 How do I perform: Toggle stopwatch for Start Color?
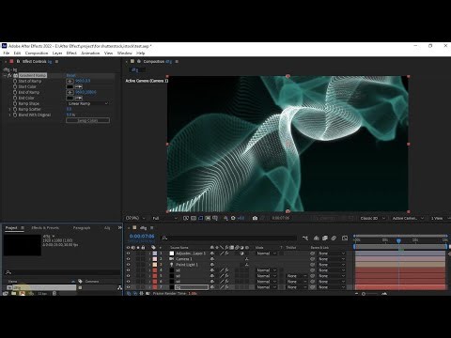pyautogui.click(x=15, y=86)
